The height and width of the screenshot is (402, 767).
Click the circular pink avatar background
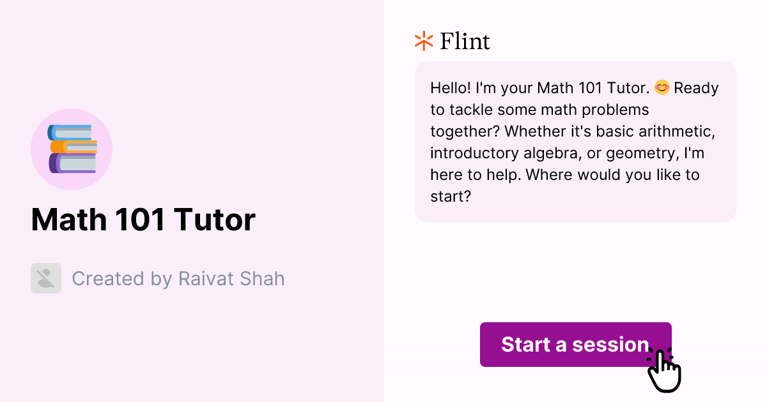point(72,148)
